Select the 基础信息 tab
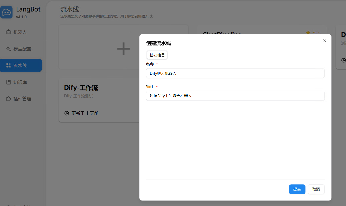This screenshot has width=346, height=206. tap(157, 55)
